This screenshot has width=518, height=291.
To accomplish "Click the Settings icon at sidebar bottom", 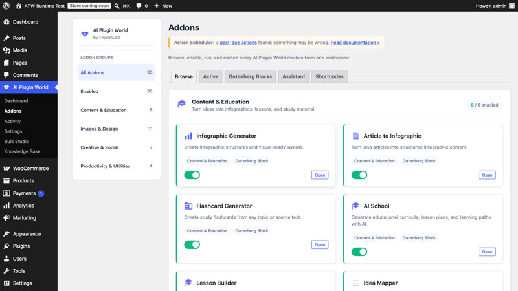I will pyautogui.click(x=6, y=283).
